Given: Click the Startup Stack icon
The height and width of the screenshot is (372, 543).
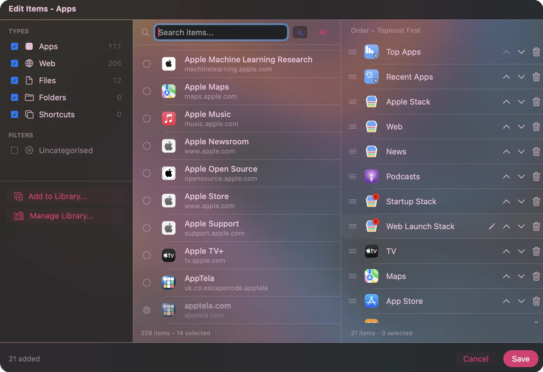Looking at the screenshot, I should [x=372, y=201].
